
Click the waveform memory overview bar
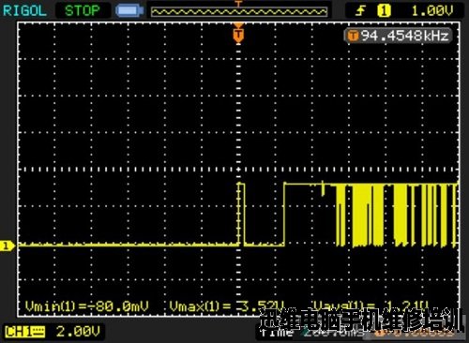point(239,12)
